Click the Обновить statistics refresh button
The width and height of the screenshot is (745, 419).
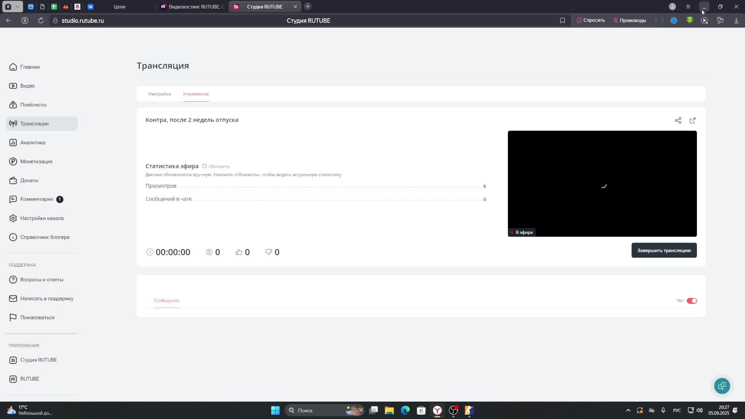click(216, 166)
